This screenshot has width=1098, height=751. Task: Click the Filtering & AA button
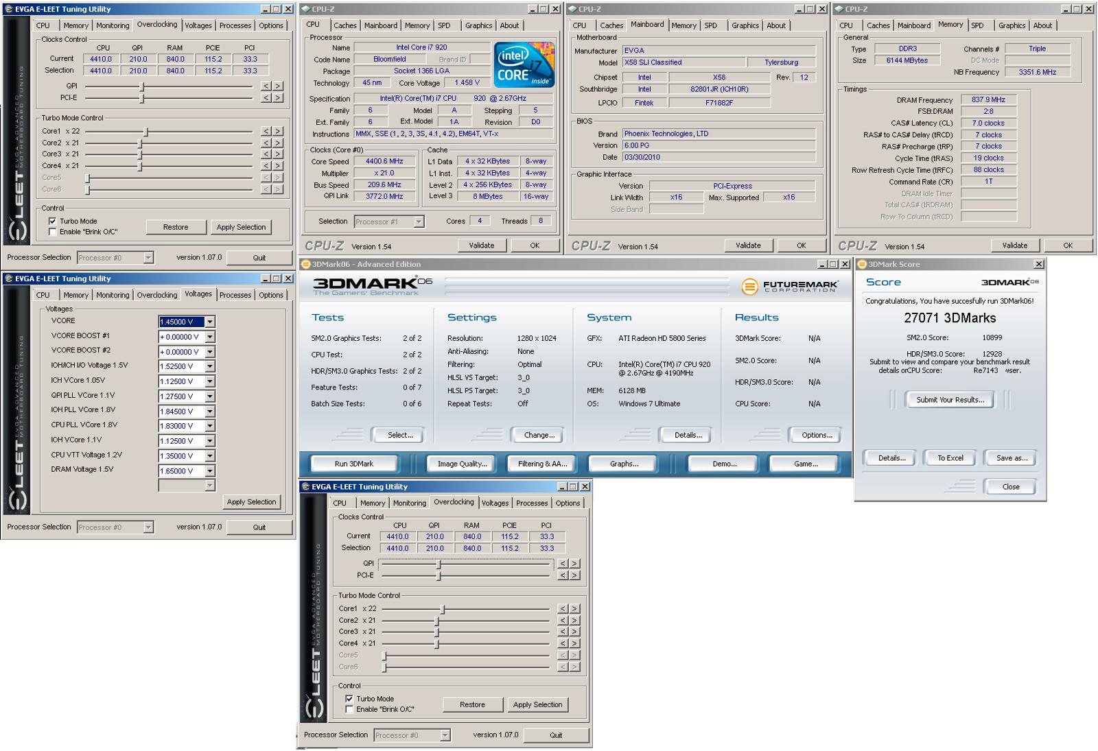tap(542, 464)
